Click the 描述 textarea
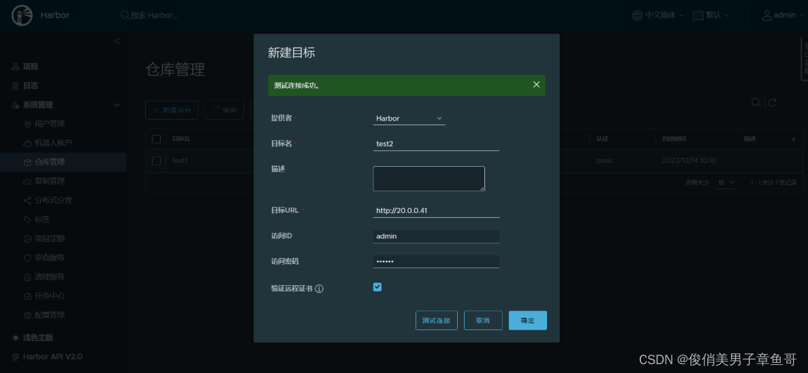Image resolution: width=808 pixels, height=373 pixels. pos(429,178)
